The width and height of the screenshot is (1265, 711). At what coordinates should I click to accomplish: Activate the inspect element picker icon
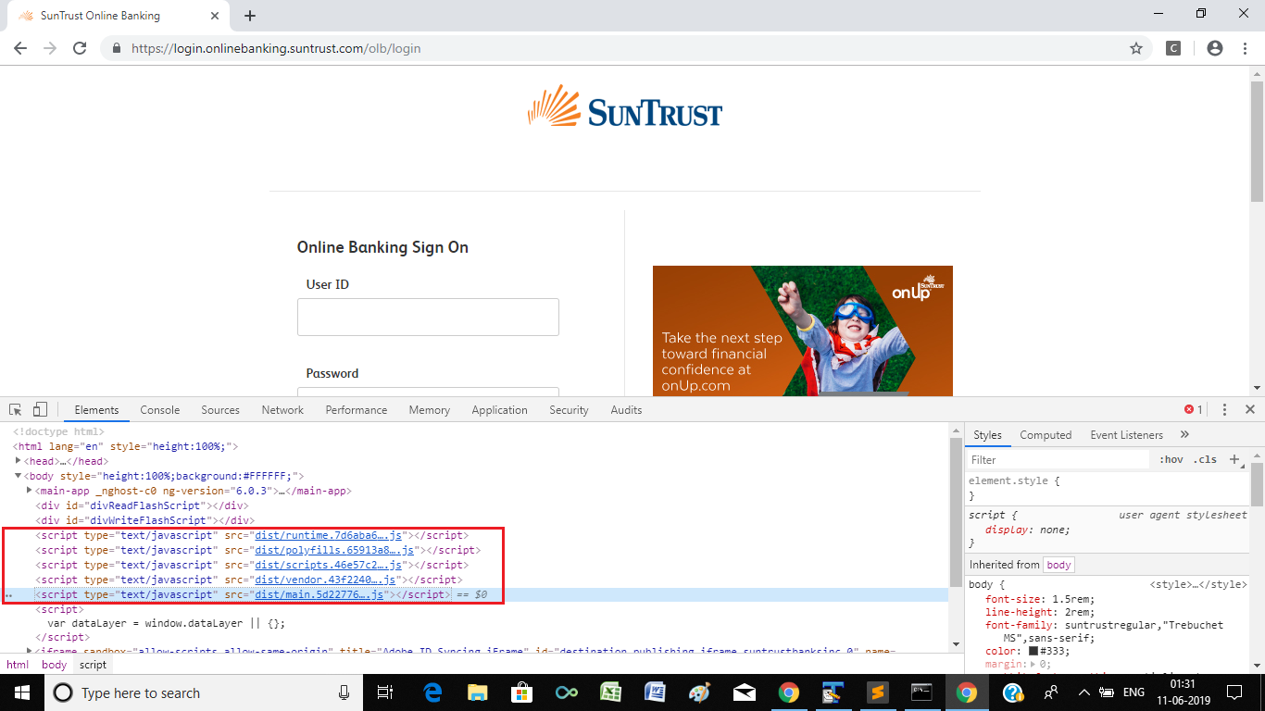[x=16, y=409]
